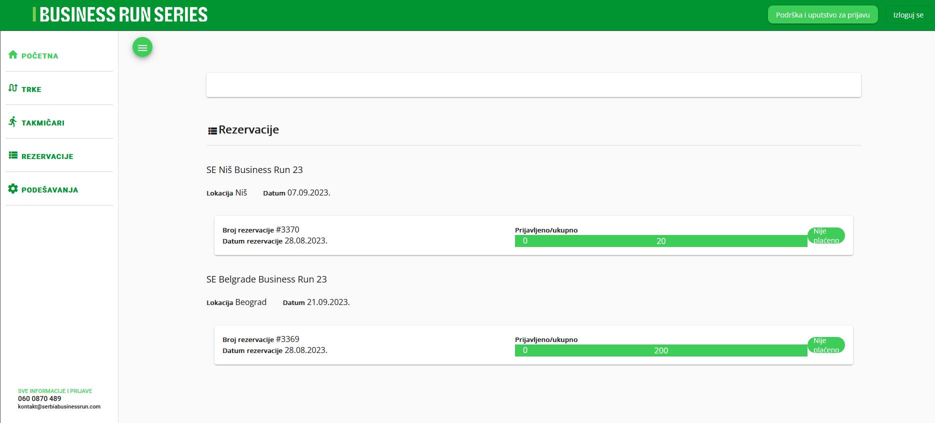Click Prijavljeno/ukupno label in card #3370
This screenshot has width=935, height=423.
pos(546,230)
